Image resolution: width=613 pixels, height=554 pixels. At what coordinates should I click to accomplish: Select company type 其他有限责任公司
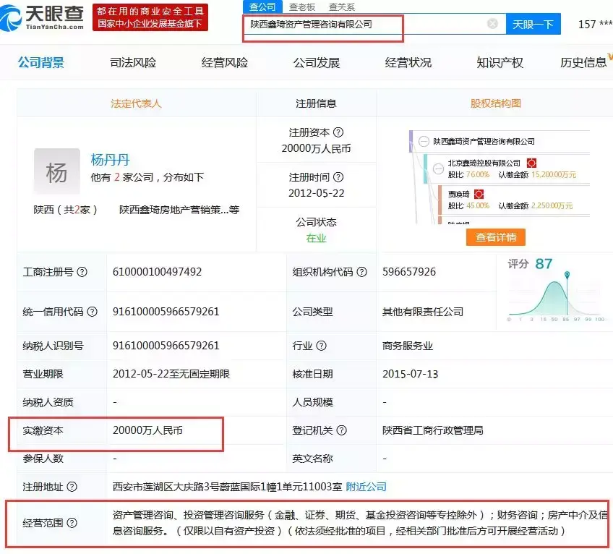coord(423,312)
